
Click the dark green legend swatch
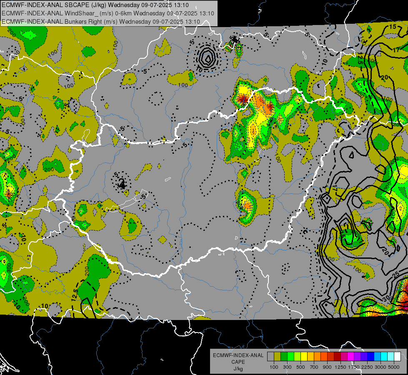tap(284, 356)
